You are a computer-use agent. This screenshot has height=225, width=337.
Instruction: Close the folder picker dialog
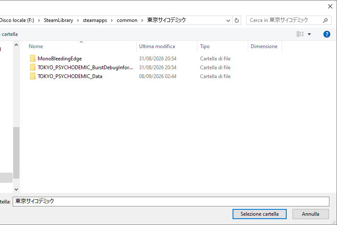click(x=330, y=6)
